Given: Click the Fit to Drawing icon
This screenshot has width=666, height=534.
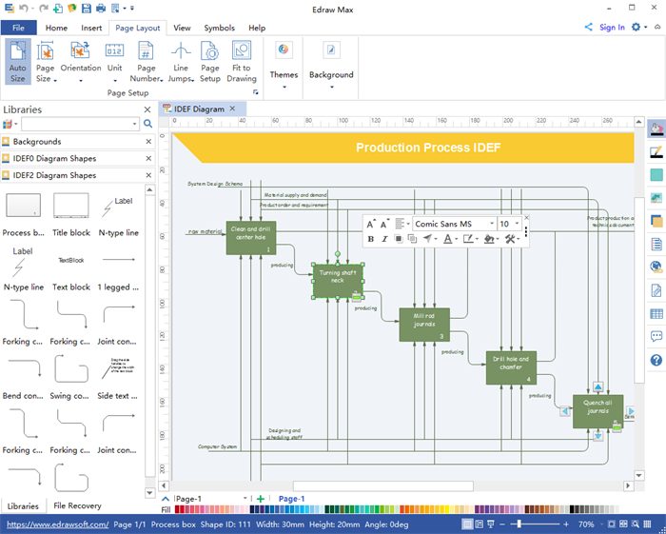Looking at the screenshot, I should [242, 61].
